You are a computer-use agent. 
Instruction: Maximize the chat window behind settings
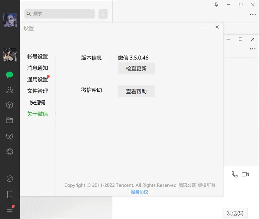coord(240,39)
